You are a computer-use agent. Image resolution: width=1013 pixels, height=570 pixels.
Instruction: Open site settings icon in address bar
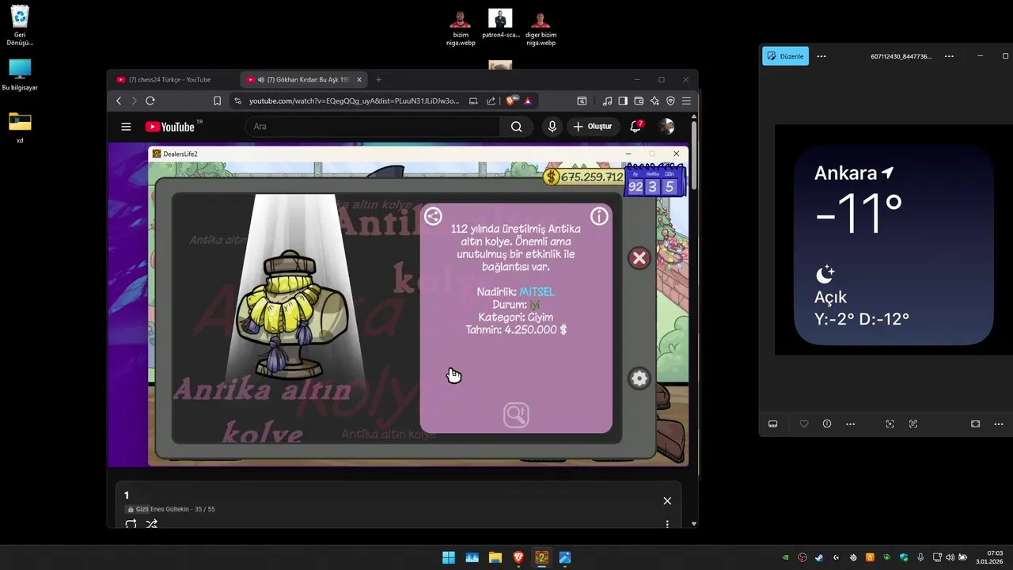(237, 101)
